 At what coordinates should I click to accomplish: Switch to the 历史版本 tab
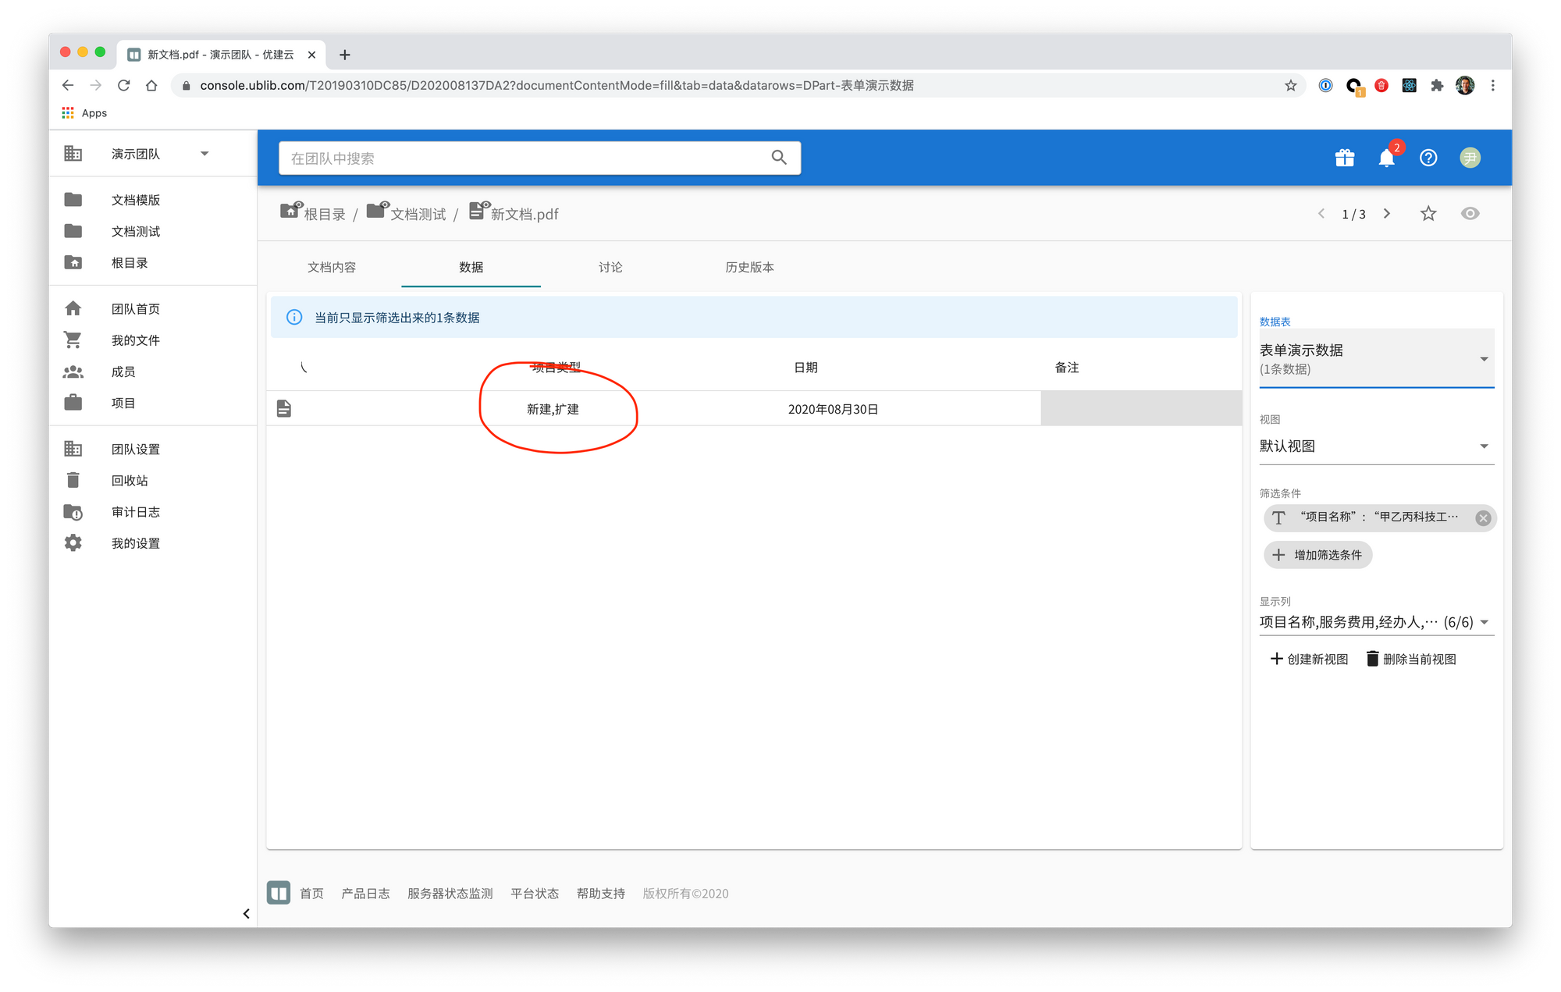[x=749, y=267]
